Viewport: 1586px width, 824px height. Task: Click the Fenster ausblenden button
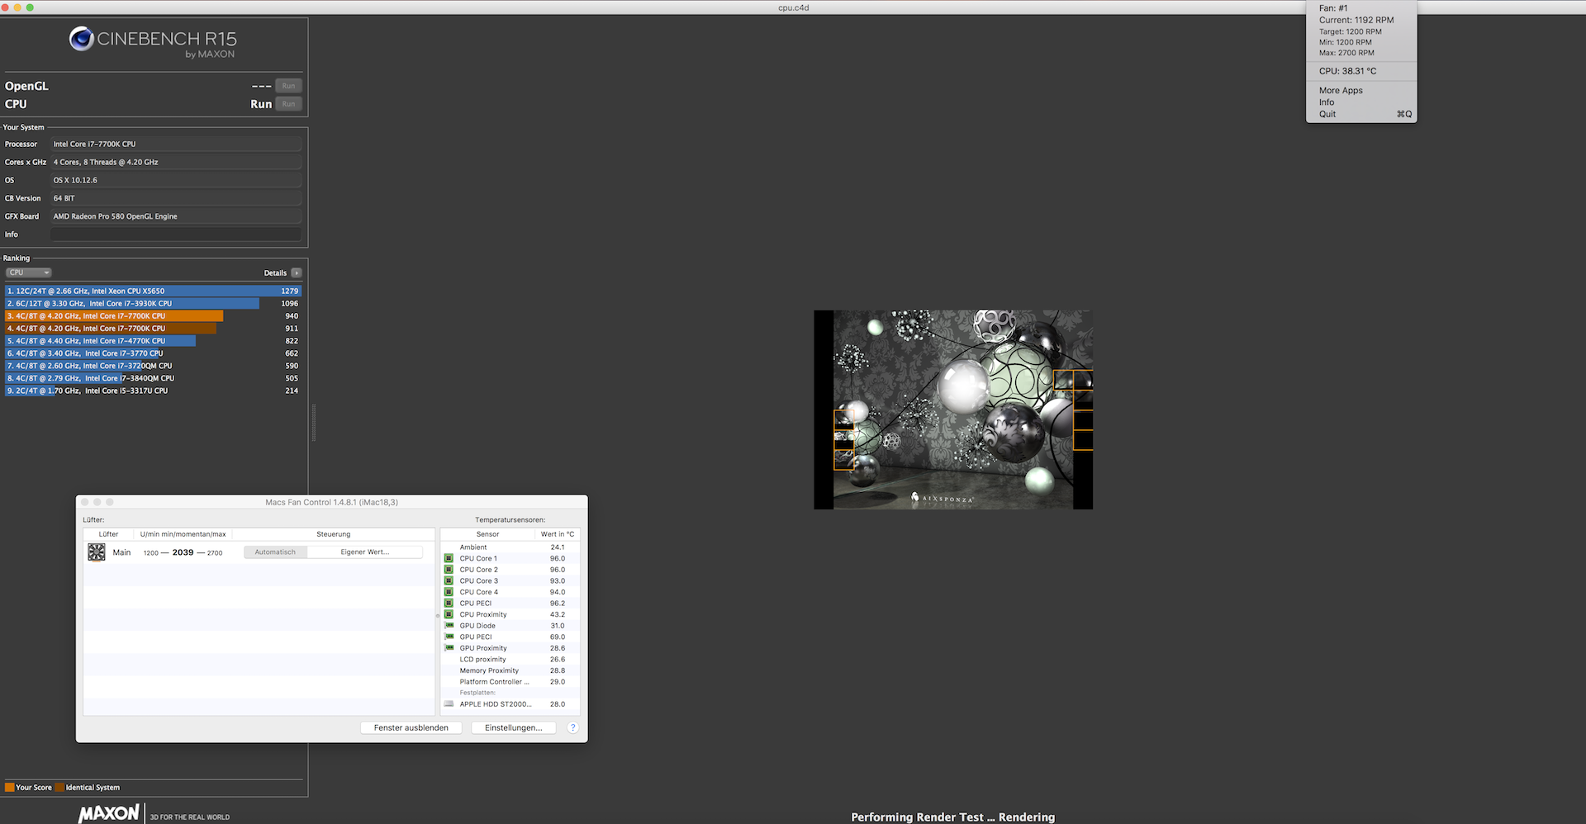point(411,727)
